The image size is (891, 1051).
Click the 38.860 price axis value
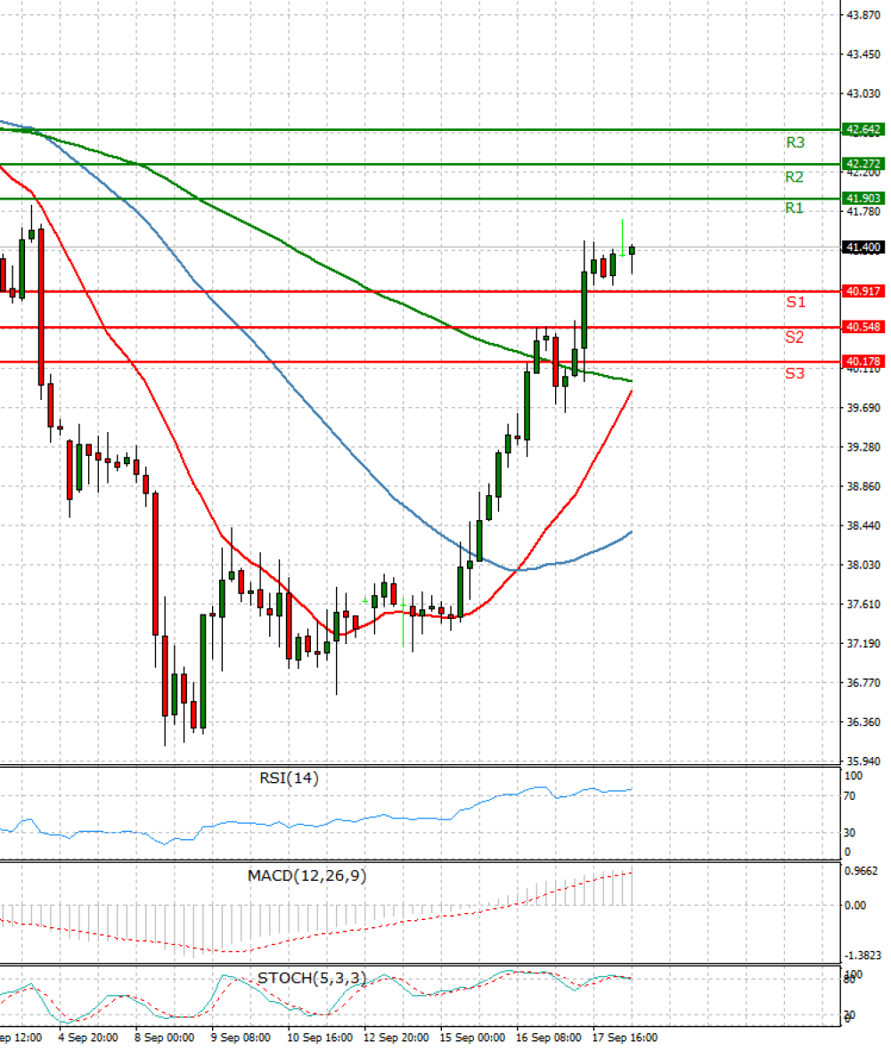click(863, 486)
